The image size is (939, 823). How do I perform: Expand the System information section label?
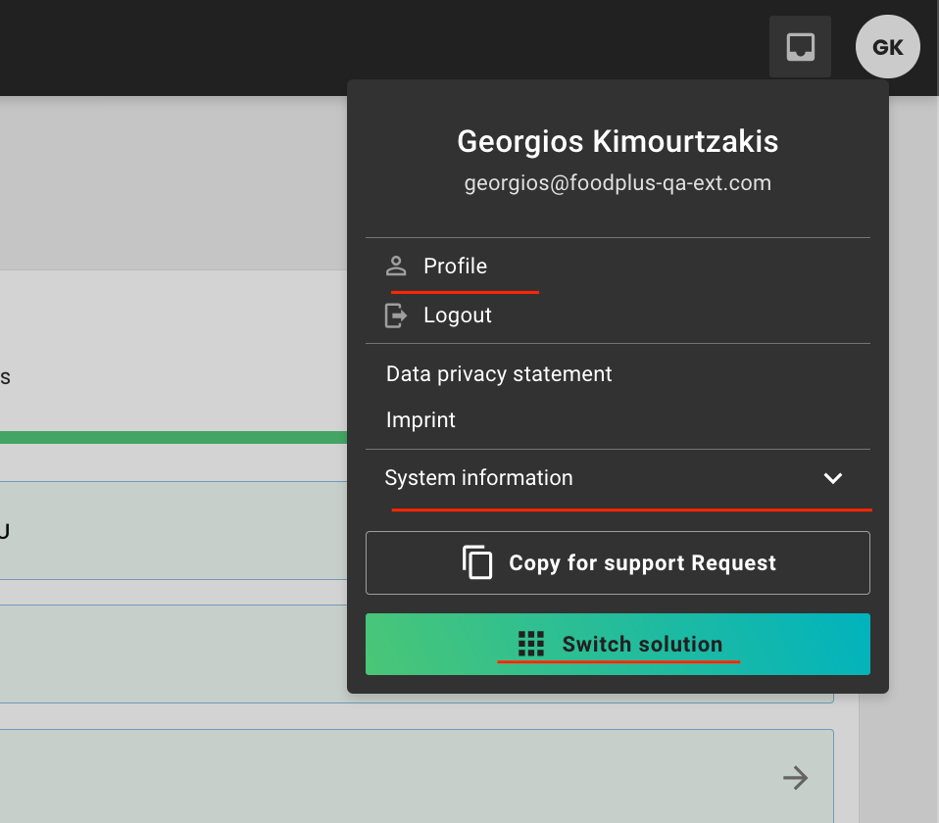pyautogui.click(x=478, y=478)
